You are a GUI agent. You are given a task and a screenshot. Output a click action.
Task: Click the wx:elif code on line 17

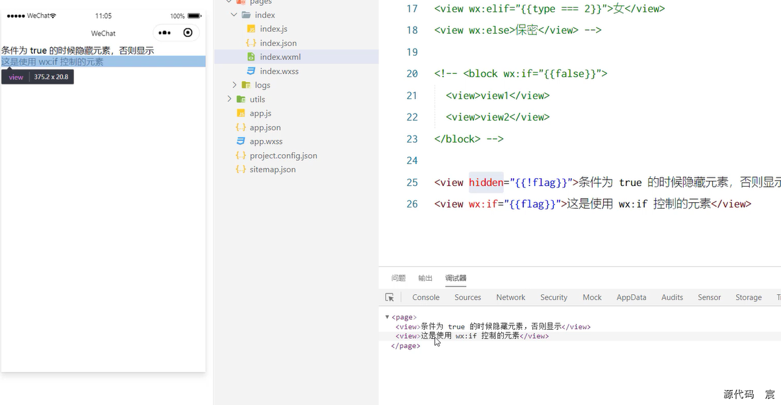pyautogui.click(x=550, y=9)
